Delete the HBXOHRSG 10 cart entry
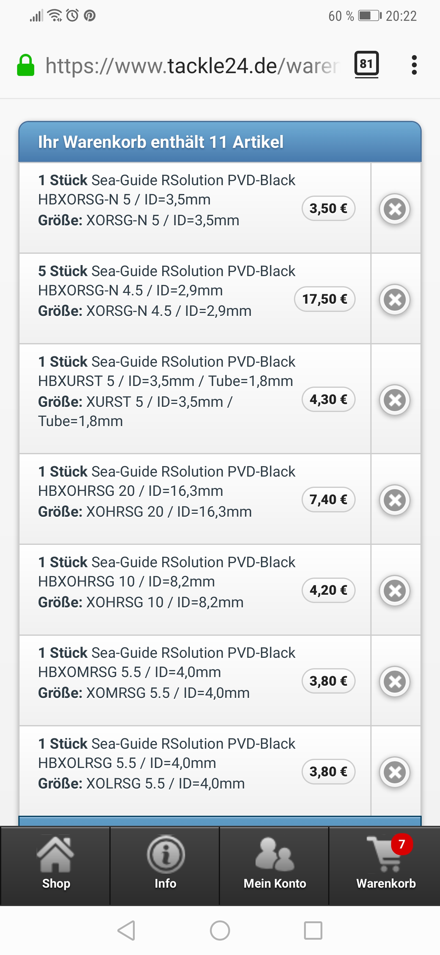The height and width of the screenshot is (955, 440). pos(395,590)
